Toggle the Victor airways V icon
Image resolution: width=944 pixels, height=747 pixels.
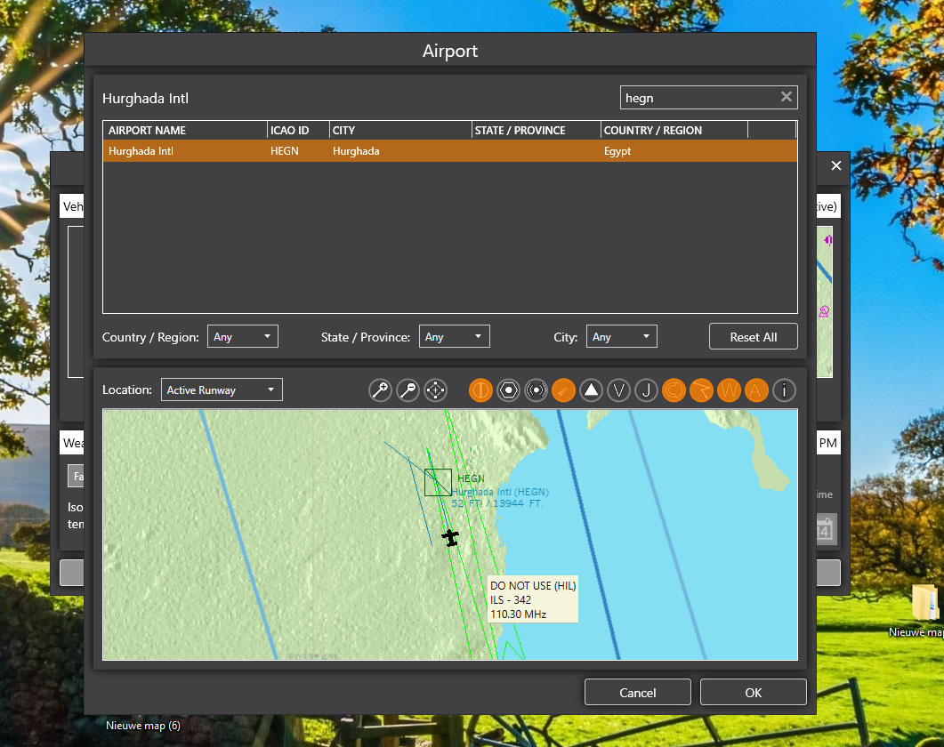point(619,390)
